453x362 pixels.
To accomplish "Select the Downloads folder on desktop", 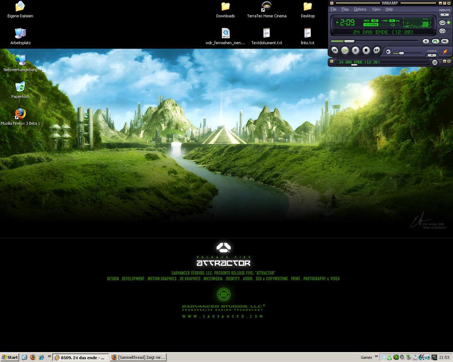I will (225, 10).
